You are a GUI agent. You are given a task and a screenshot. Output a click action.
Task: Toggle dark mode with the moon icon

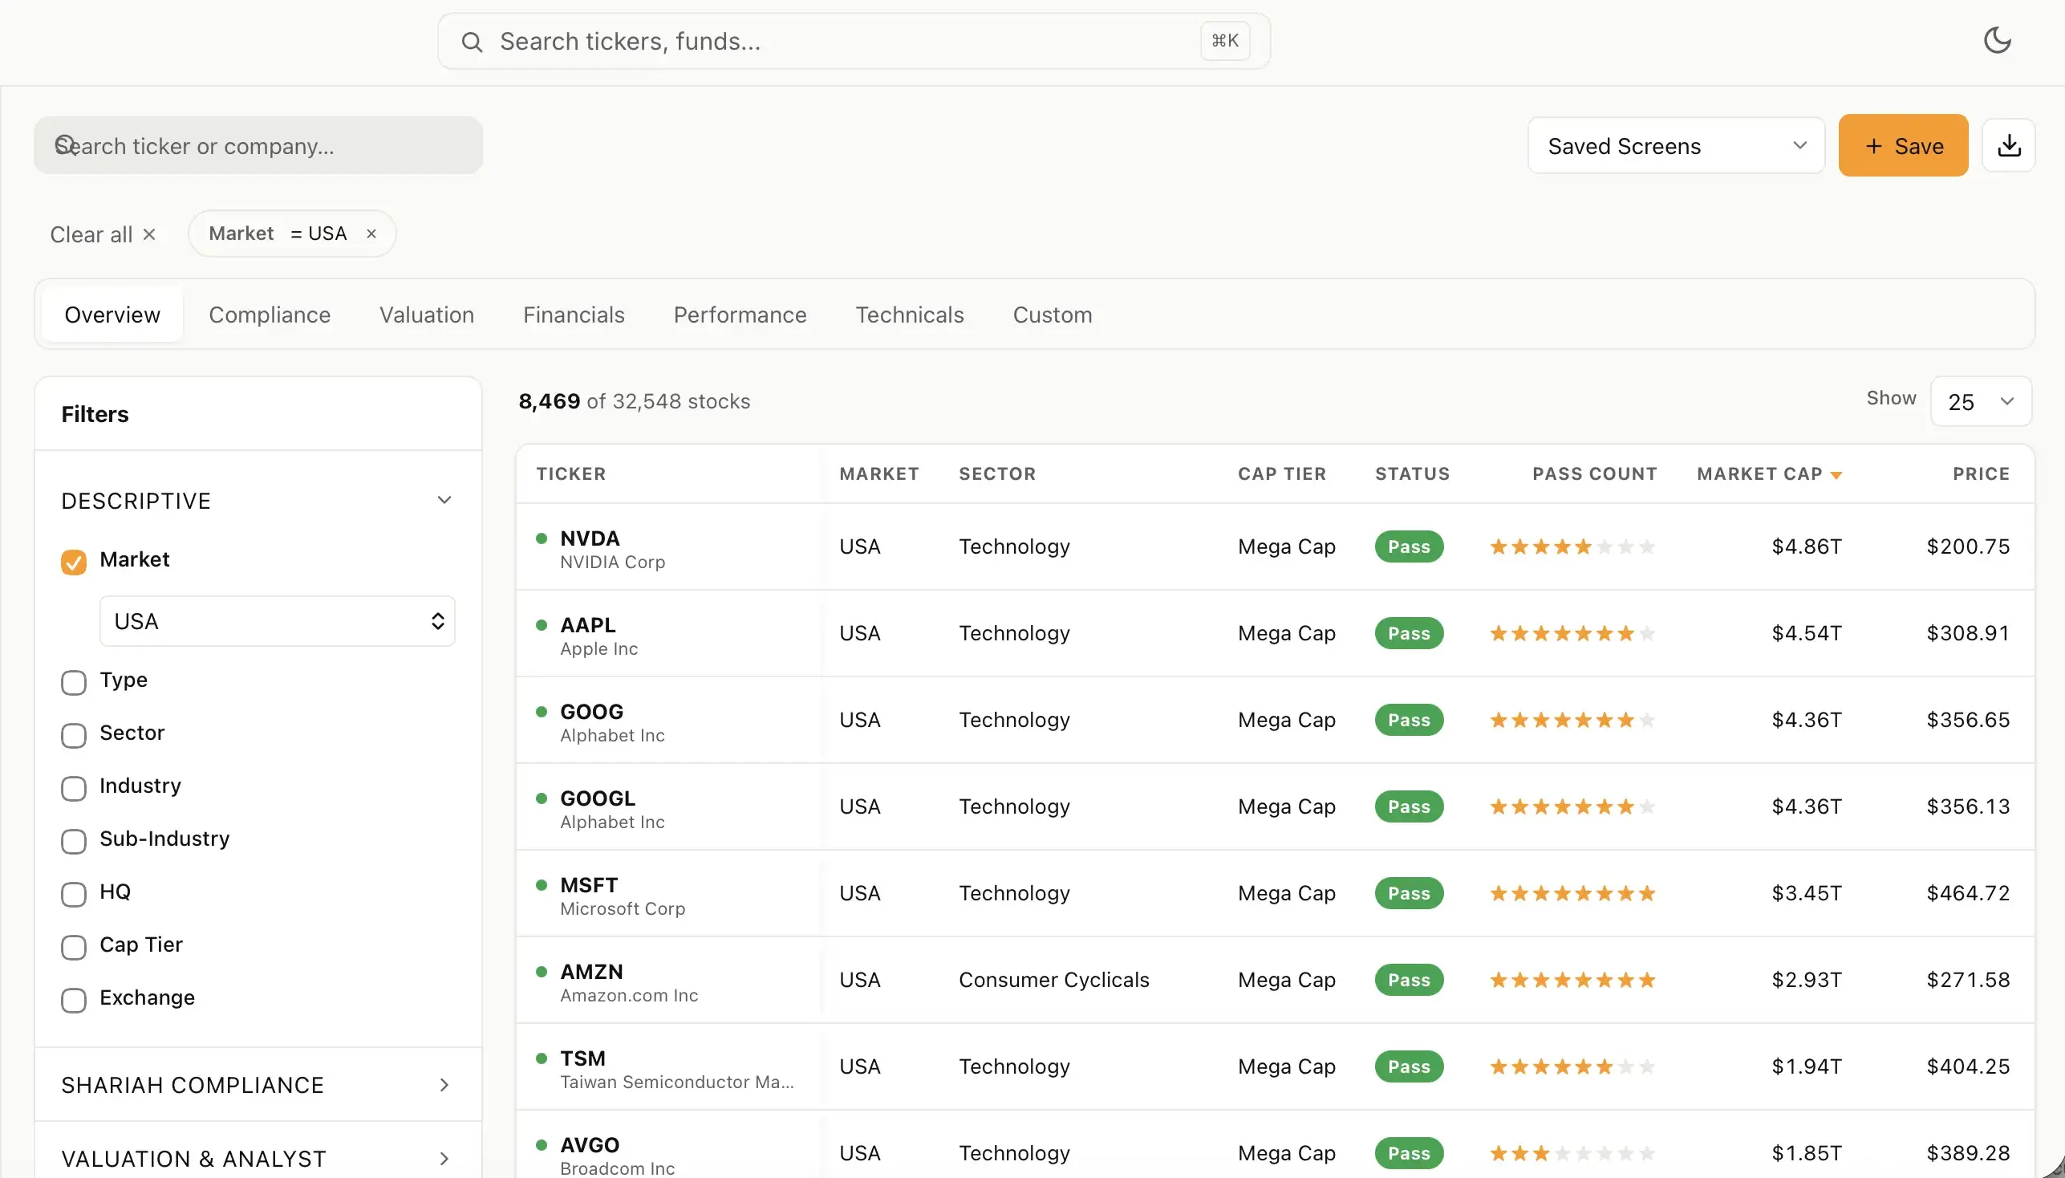coord(1997,40)
